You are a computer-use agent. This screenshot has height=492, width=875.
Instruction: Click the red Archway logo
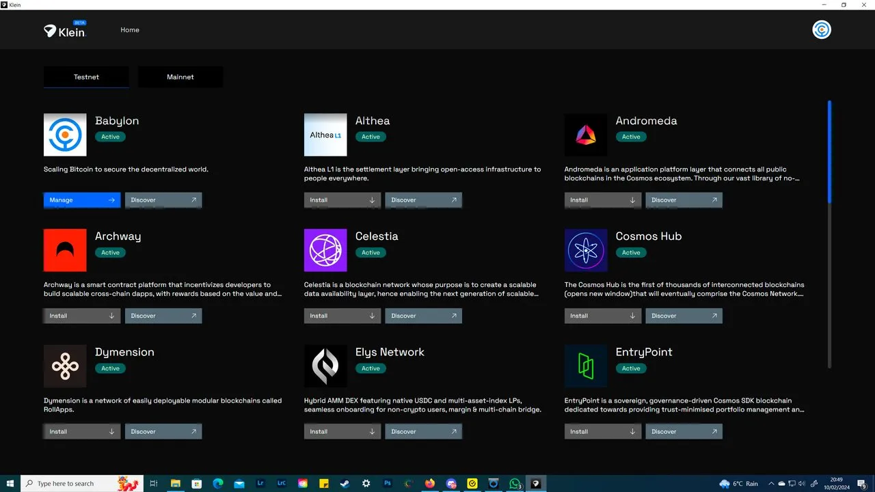[x=65, y=250]
